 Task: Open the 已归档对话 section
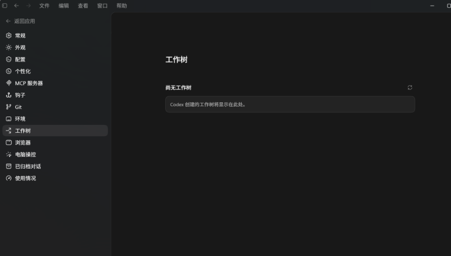(55, 166)
